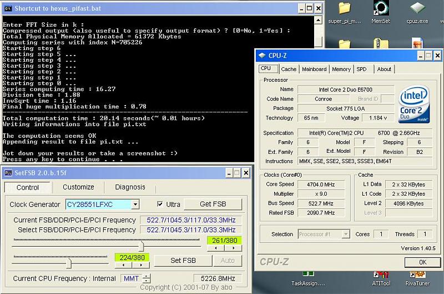Image resolution: width=444 pixels, height=294 pixels.
Task: Open the Processor #1 selection dropdown
Action: [345, 234]
